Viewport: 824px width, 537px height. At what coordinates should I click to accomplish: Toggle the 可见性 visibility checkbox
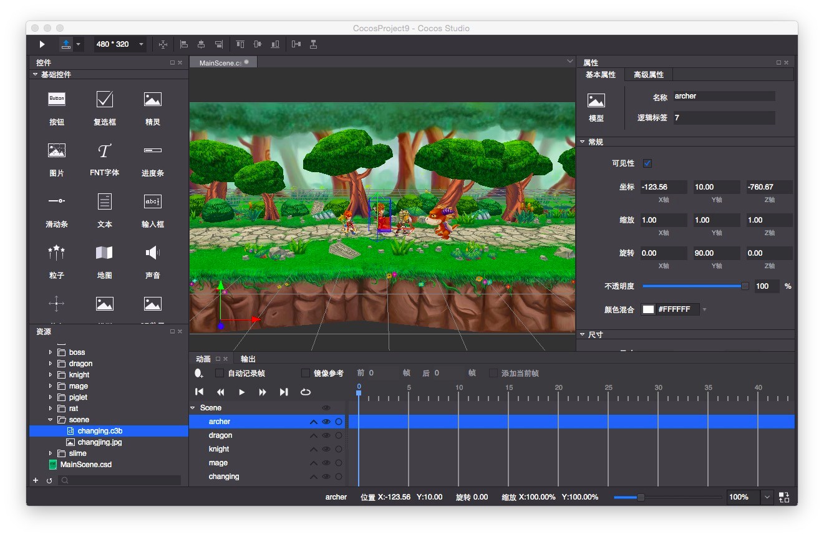point(647,163)
